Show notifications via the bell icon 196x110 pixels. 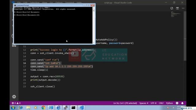click(x=183, y=103)
